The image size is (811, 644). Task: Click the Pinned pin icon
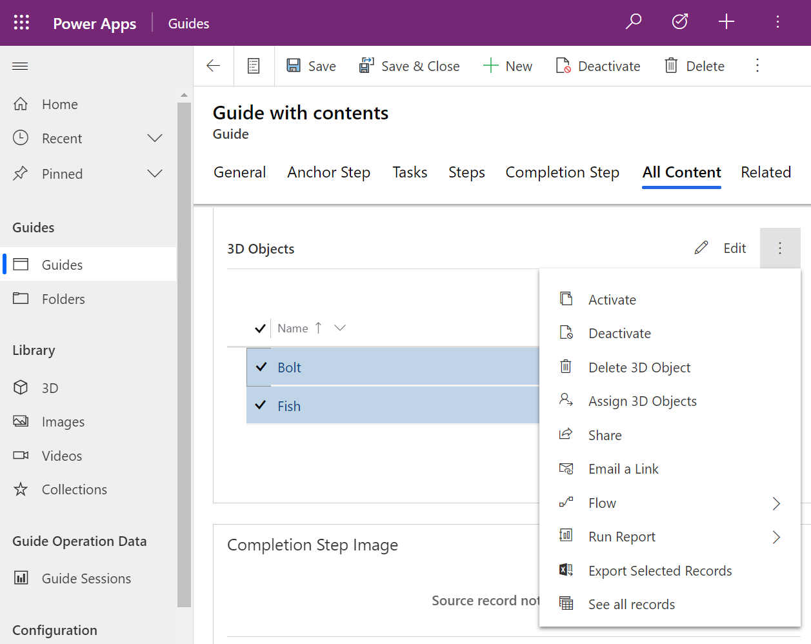pyautogui.click(x=21, y=173)
